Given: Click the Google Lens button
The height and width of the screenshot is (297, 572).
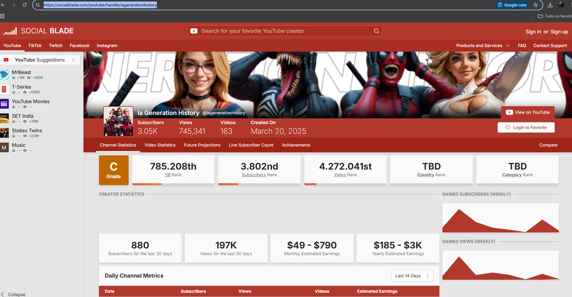Looking at the screenshot, I should coord(512,5).
